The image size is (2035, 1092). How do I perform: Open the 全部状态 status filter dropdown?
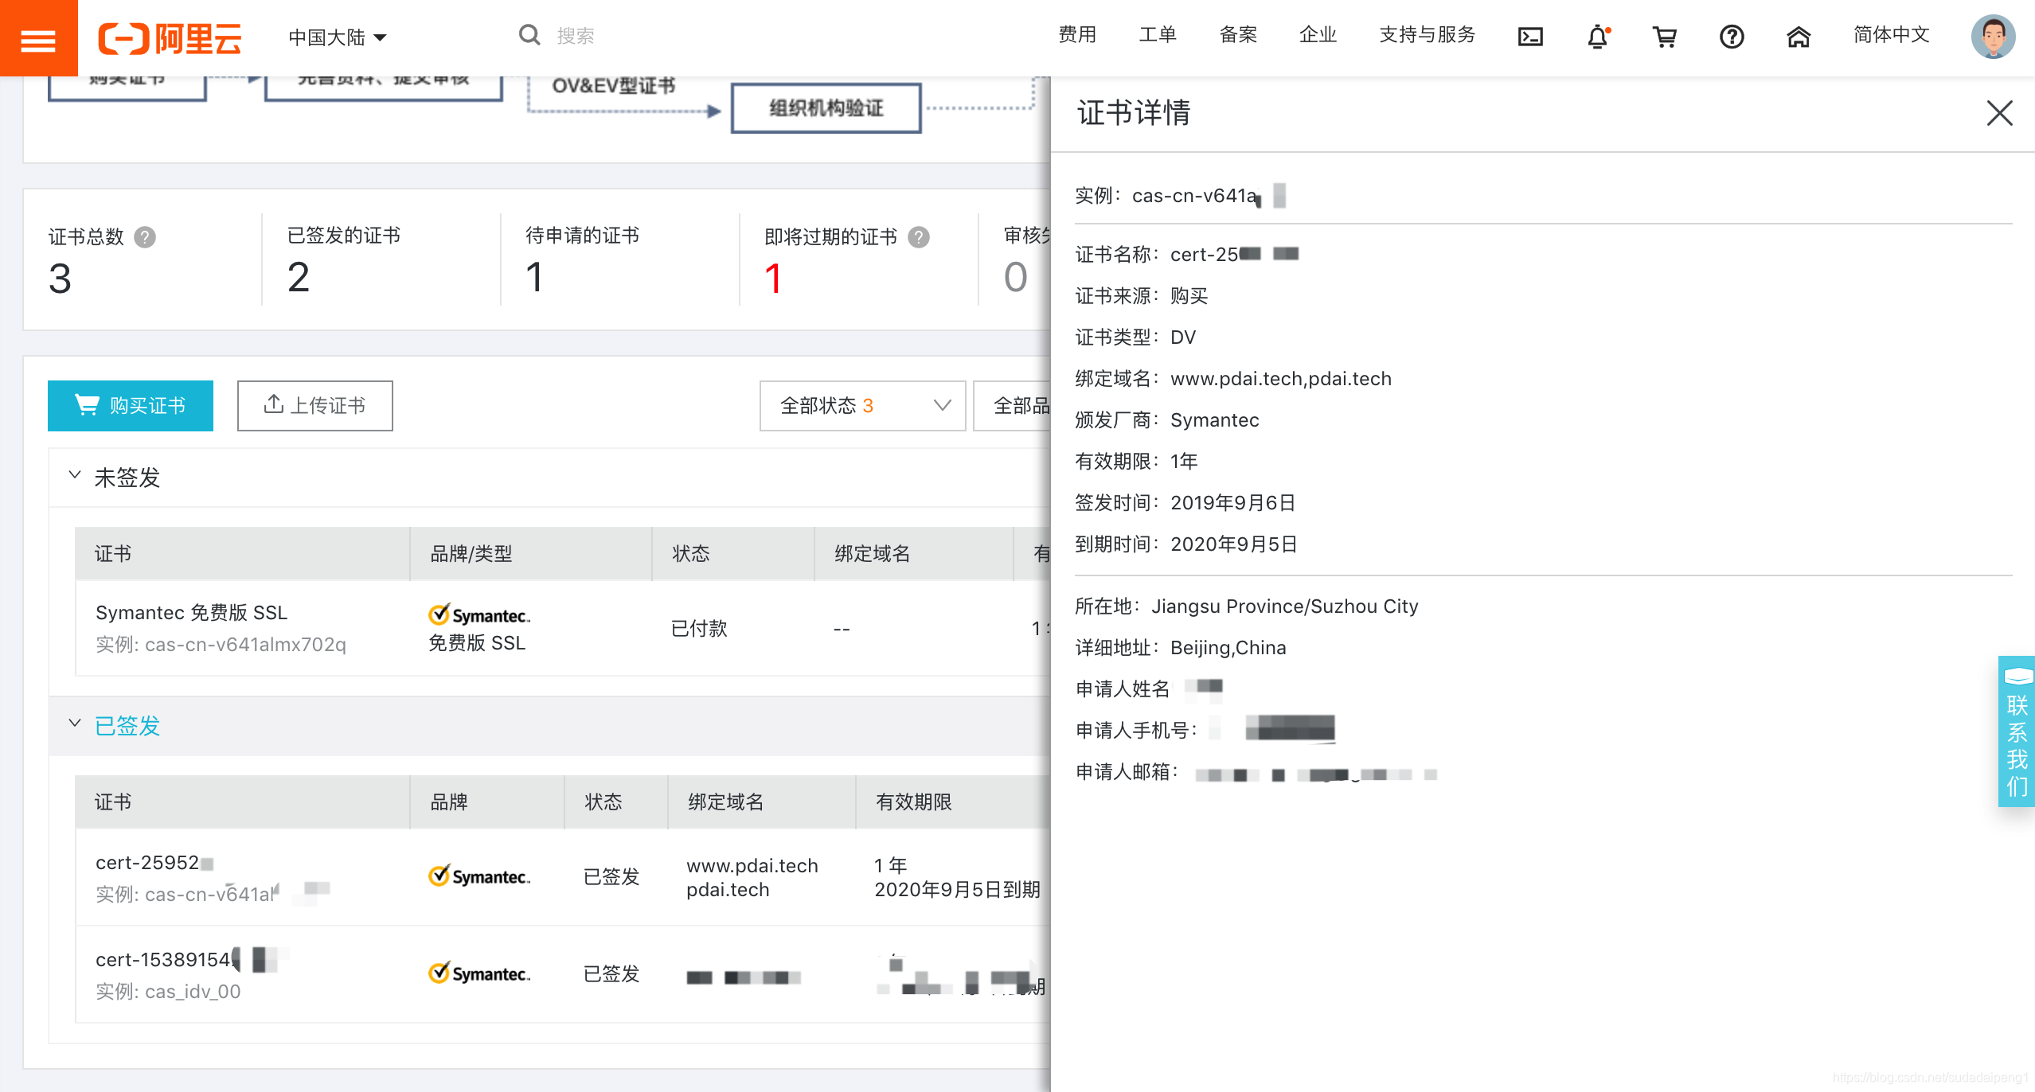[x=861, y=405]
